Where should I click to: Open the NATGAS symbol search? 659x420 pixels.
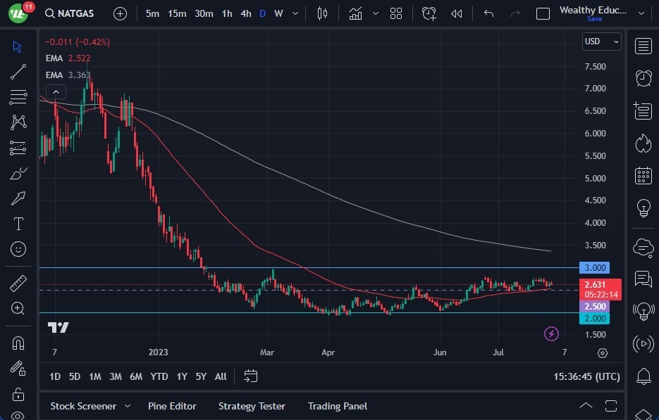tap(69, 13)
